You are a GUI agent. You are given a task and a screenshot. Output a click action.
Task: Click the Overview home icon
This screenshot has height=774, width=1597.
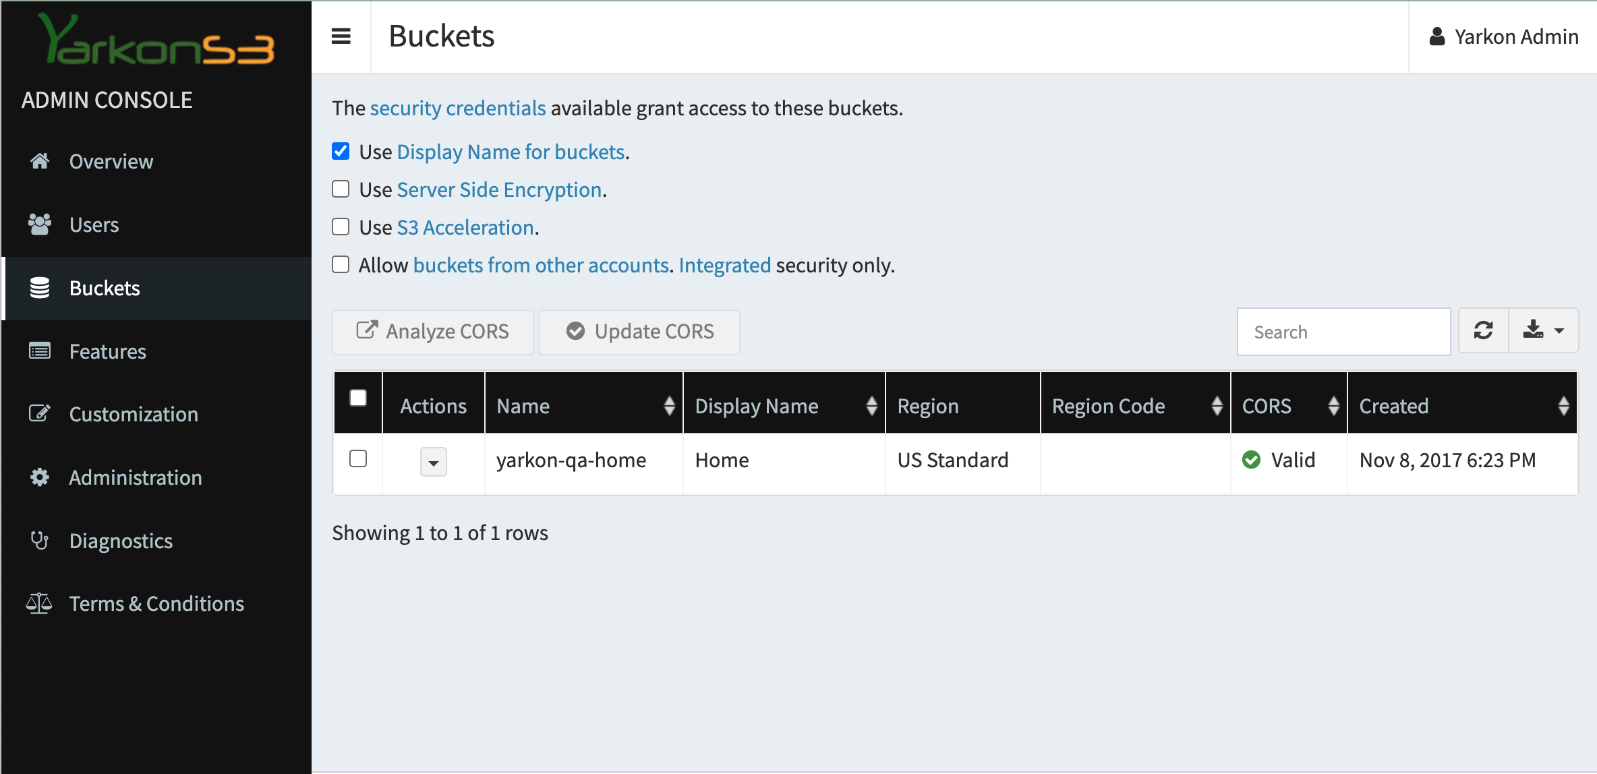click(x=40, y=161)
